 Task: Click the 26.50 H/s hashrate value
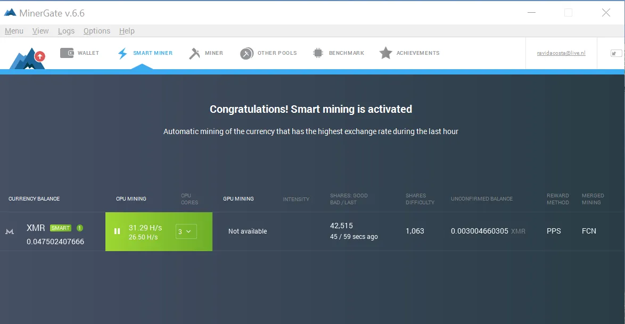coord(143,237)
